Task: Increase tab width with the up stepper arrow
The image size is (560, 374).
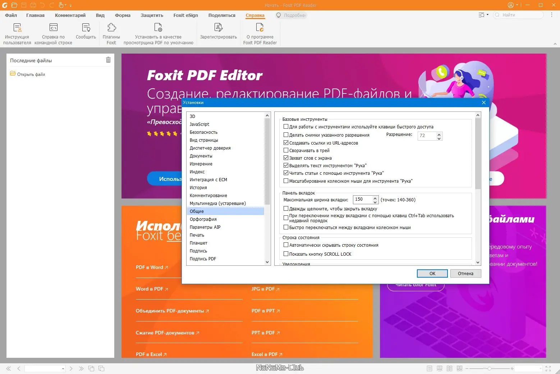Action: (x=375, y=198)
